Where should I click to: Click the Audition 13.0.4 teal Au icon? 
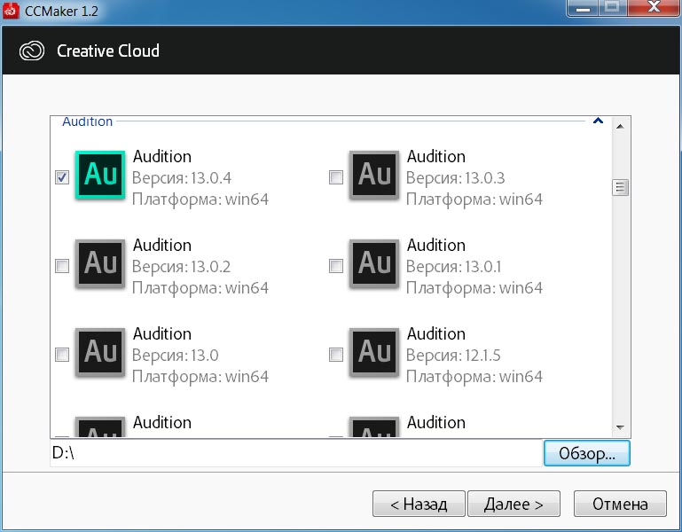coord(100,175)
